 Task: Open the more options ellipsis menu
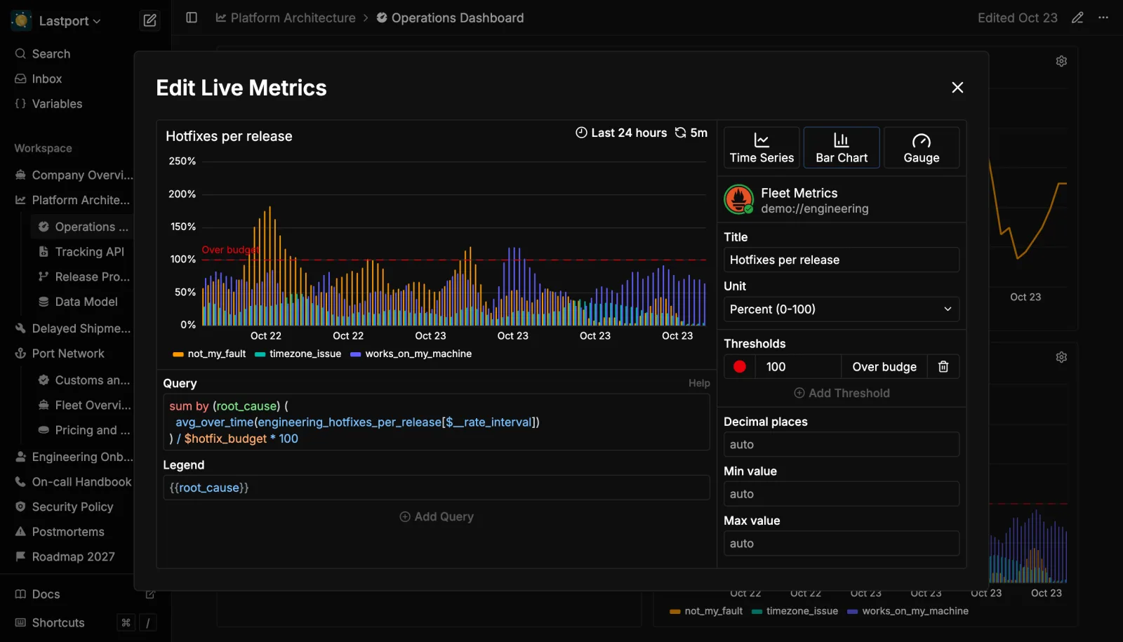coord(1103,18)
